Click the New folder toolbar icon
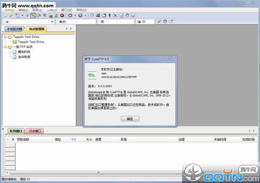260x183 pixels. point(104,16)
